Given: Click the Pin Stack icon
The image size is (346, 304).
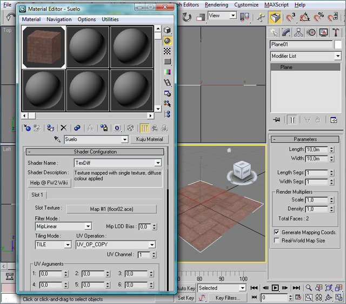Looking at the screenshot, I should pos(277,119).
